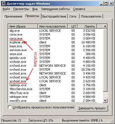Select the wscntfy.exe process
The width and height of the screenshot is (115, 124).
(x=52, y=101)
